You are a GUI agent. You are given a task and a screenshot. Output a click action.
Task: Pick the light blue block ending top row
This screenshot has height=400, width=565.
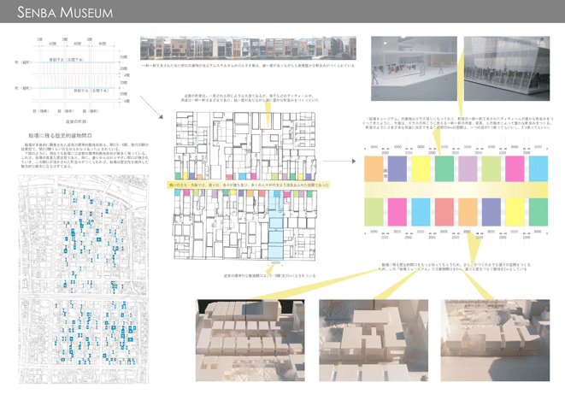pyautogui.click(x=539, y=169)
